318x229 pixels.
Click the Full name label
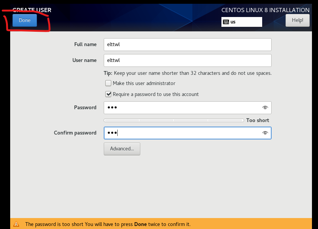coord(85,45)
